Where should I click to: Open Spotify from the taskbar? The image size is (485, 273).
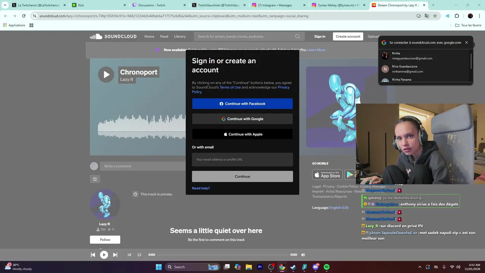pos(327,267)
